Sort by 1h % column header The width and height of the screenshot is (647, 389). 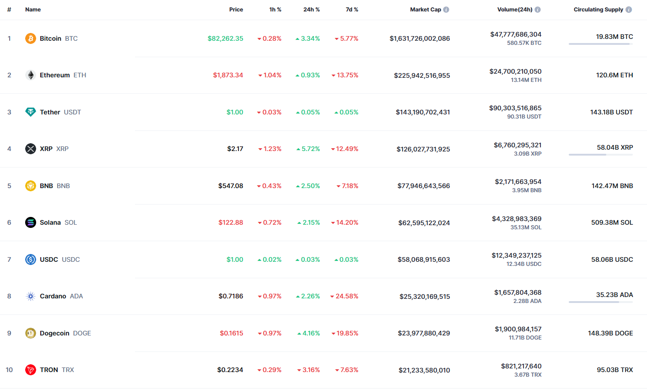click(275, 10)
